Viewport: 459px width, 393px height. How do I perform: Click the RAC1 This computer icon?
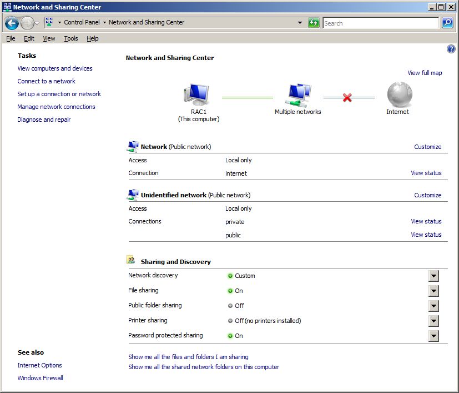coord(196,94)
